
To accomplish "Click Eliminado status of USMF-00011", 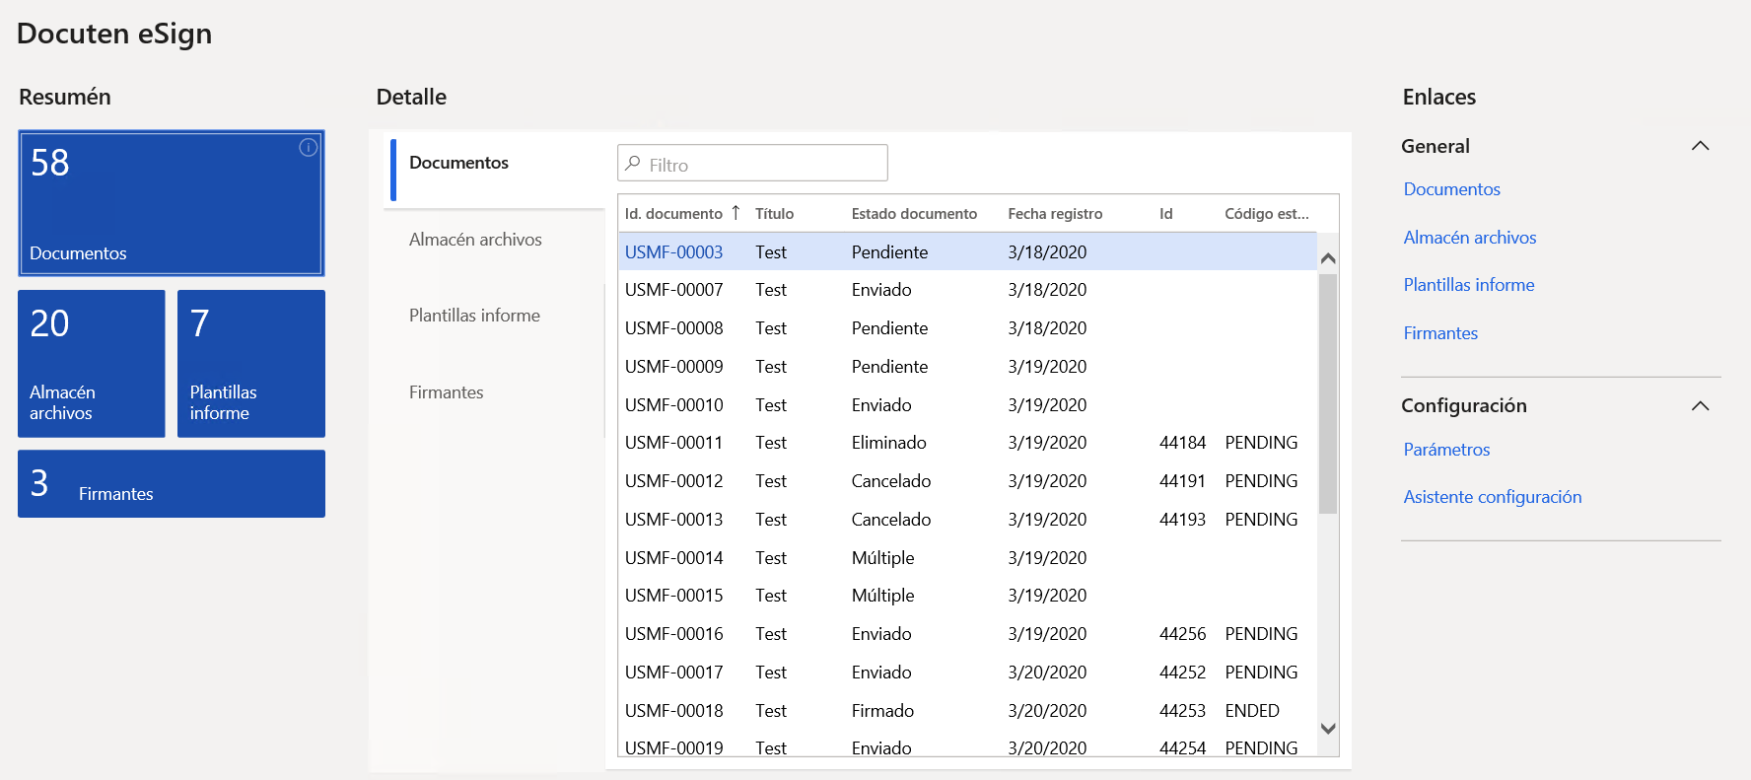I will pos(888,443).
